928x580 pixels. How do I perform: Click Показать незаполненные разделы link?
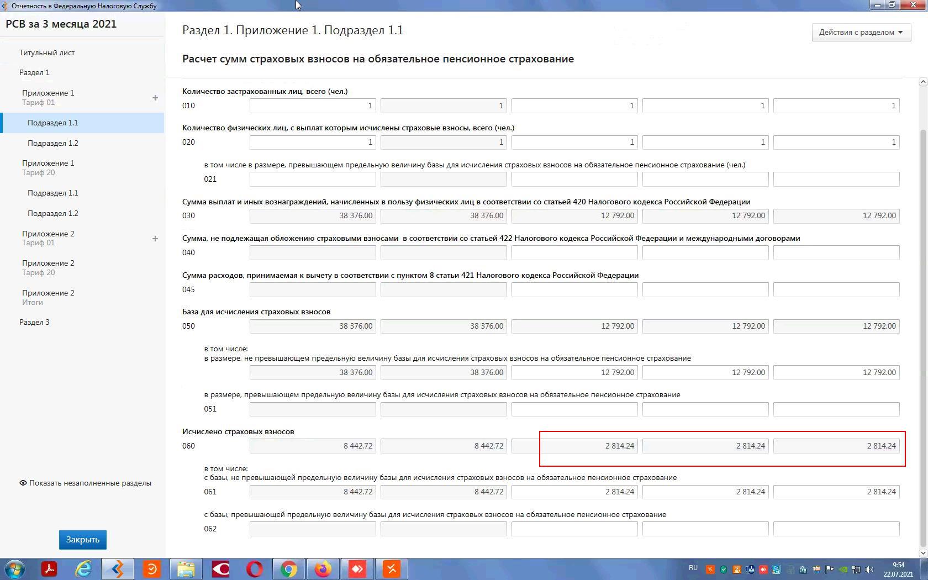[x=90, y=483]
